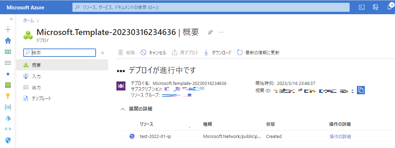Open the virtual networks arrows icon
Screen dimensions: 395x148
8,129
